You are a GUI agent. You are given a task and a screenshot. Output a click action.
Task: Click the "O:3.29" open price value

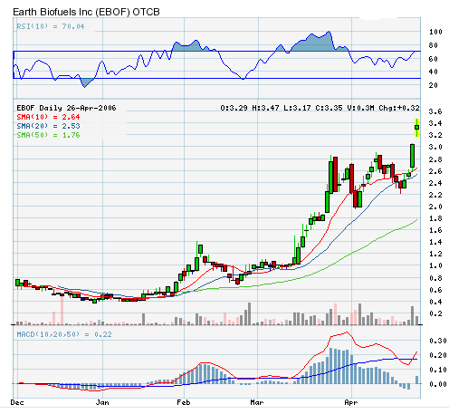pos(234,108)
